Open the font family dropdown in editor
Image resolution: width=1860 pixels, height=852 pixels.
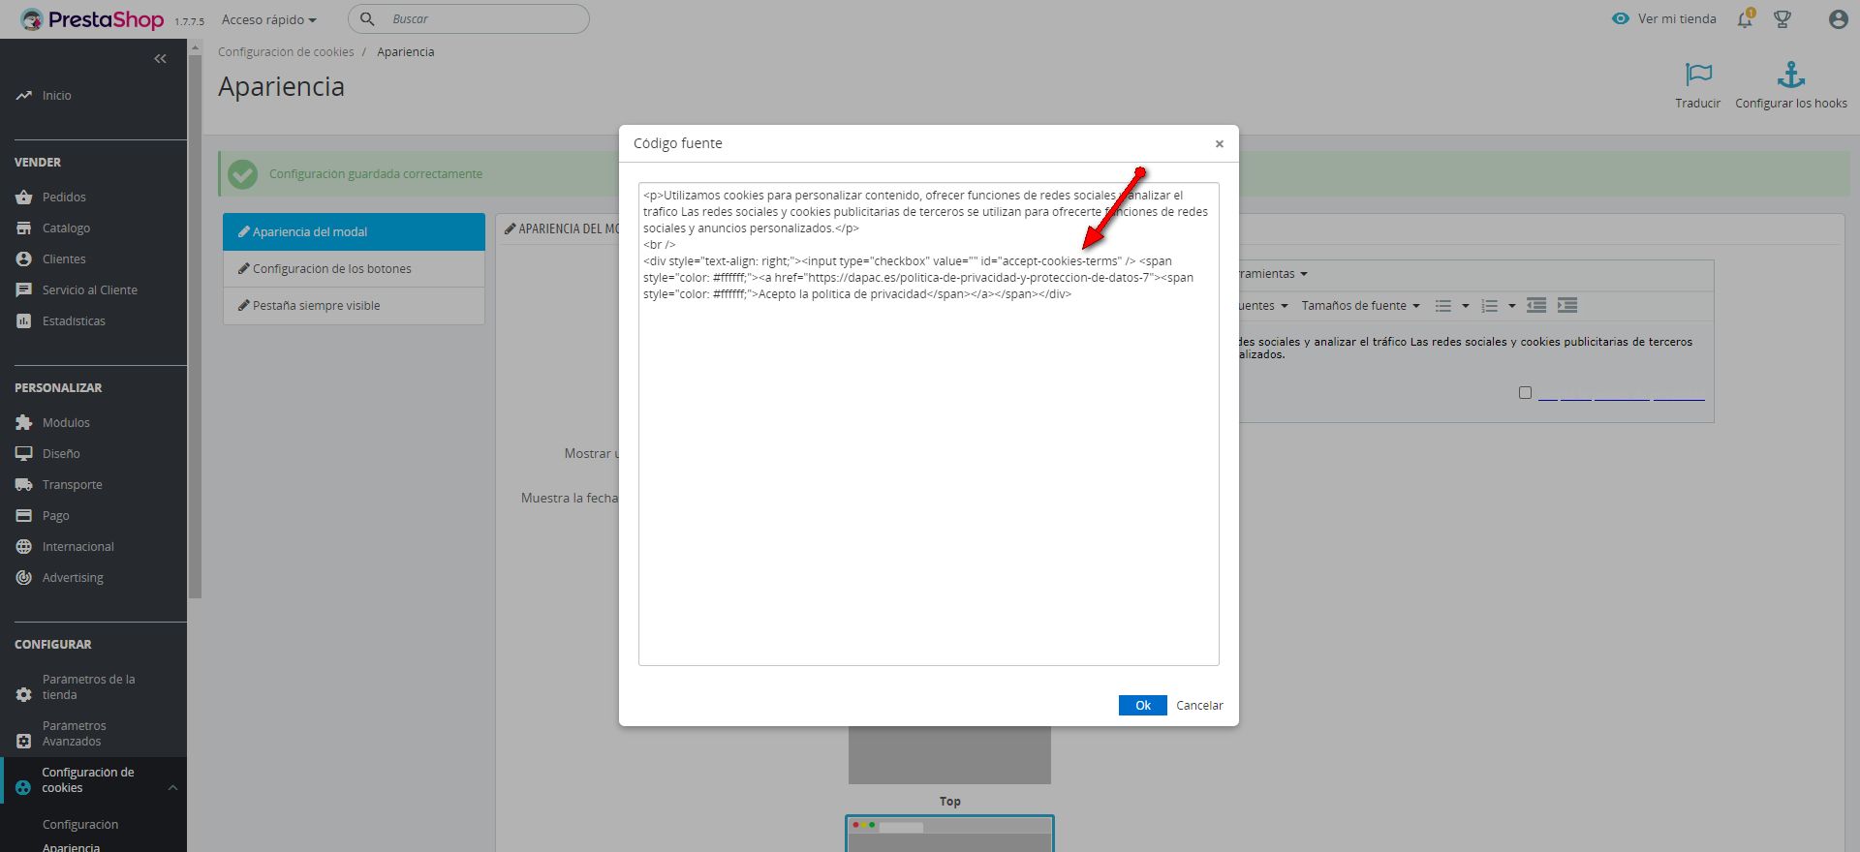click(x=1263, y=306)
